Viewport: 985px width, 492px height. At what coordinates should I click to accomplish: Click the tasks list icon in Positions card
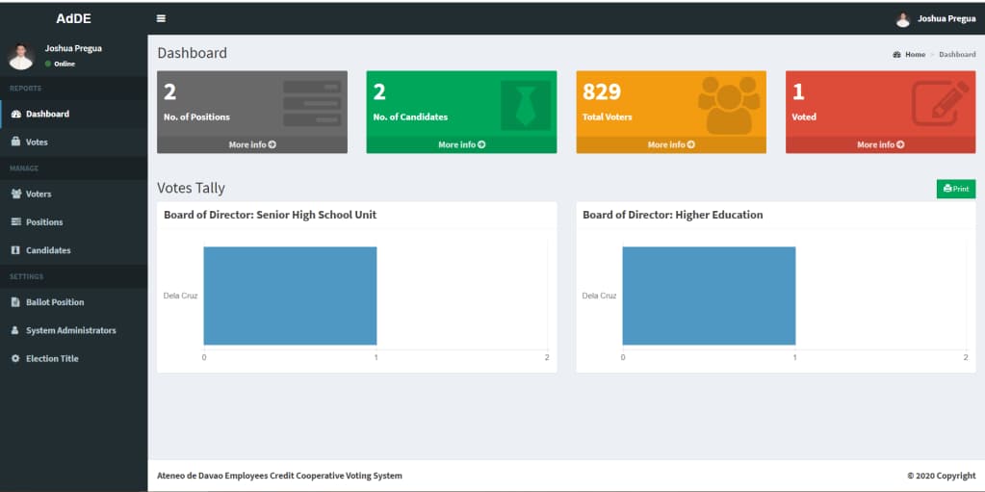point(312,104)
